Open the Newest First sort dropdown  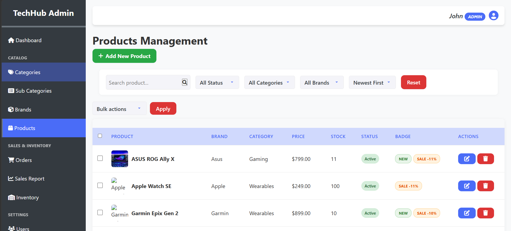point(372,82)
